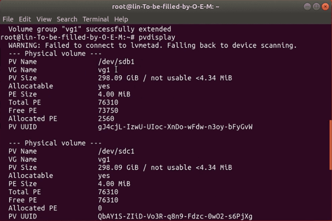This screenshot has width=332, height=221.
Task: Click the lvmetad WARNING line
Action: (x=153, y=45)
